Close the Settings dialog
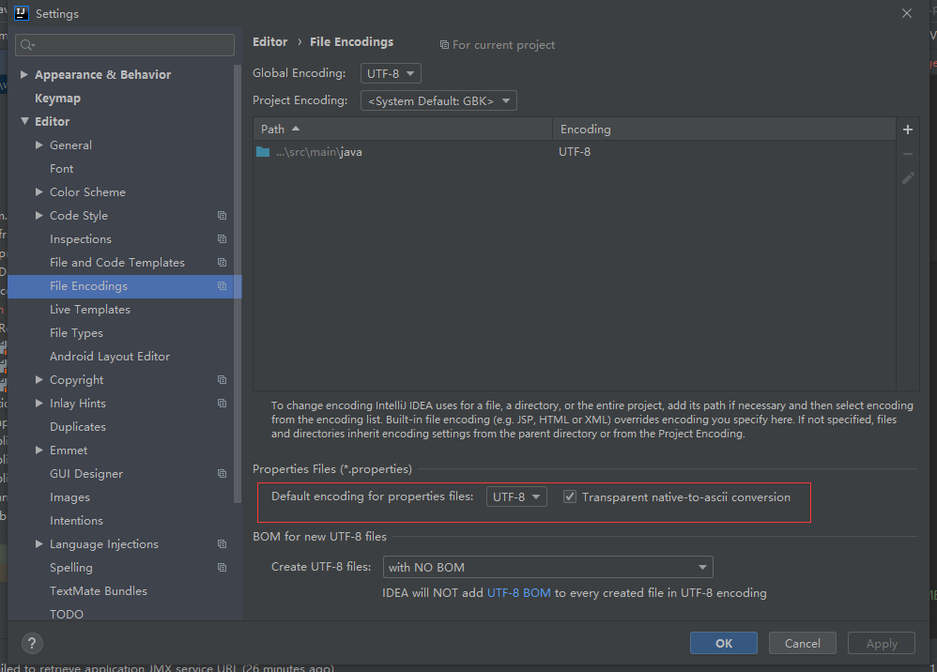The image size is (937, 672). [907, 13]
